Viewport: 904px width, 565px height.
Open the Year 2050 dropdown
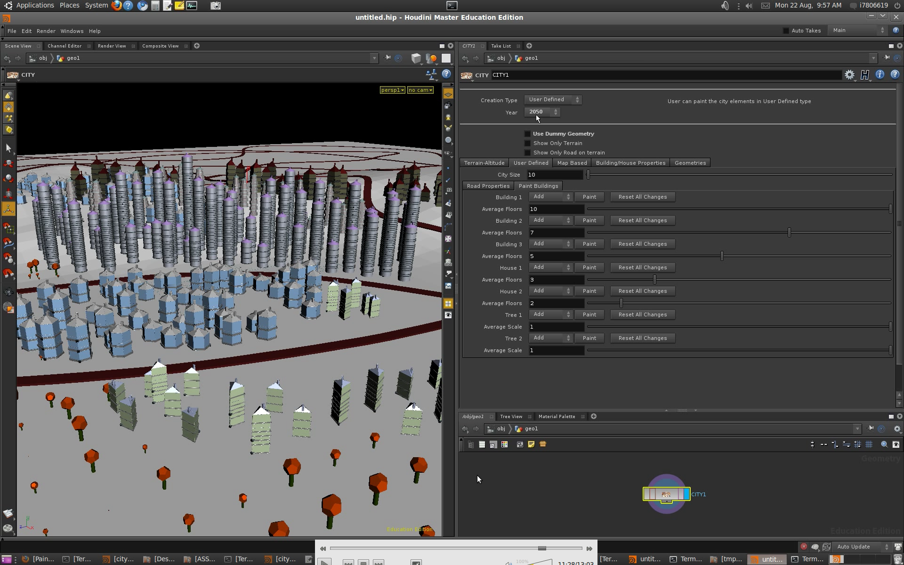[x=542, y=112]
